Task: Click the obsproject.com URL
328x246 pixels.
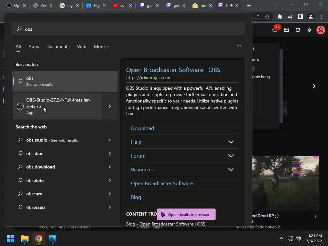Action: click(149, 78)
